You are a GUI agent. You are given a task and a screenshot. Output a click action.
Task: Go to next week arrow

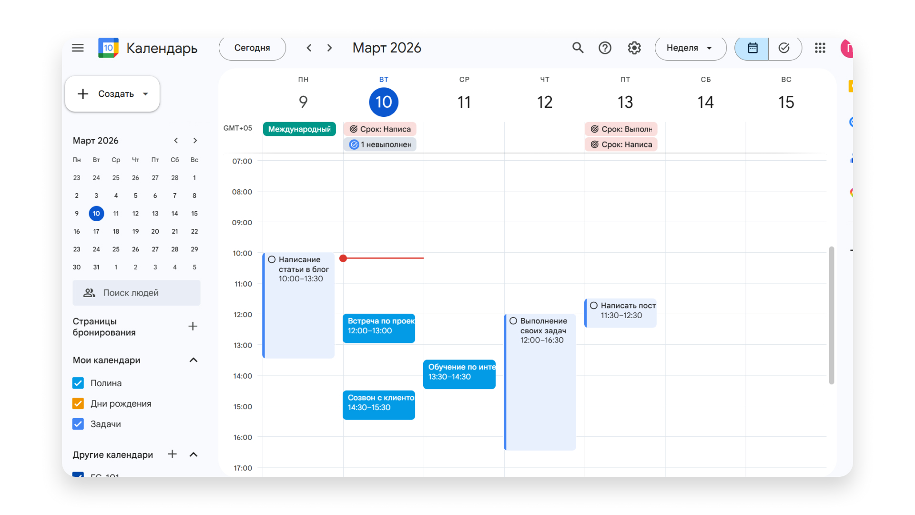(329, 48)
